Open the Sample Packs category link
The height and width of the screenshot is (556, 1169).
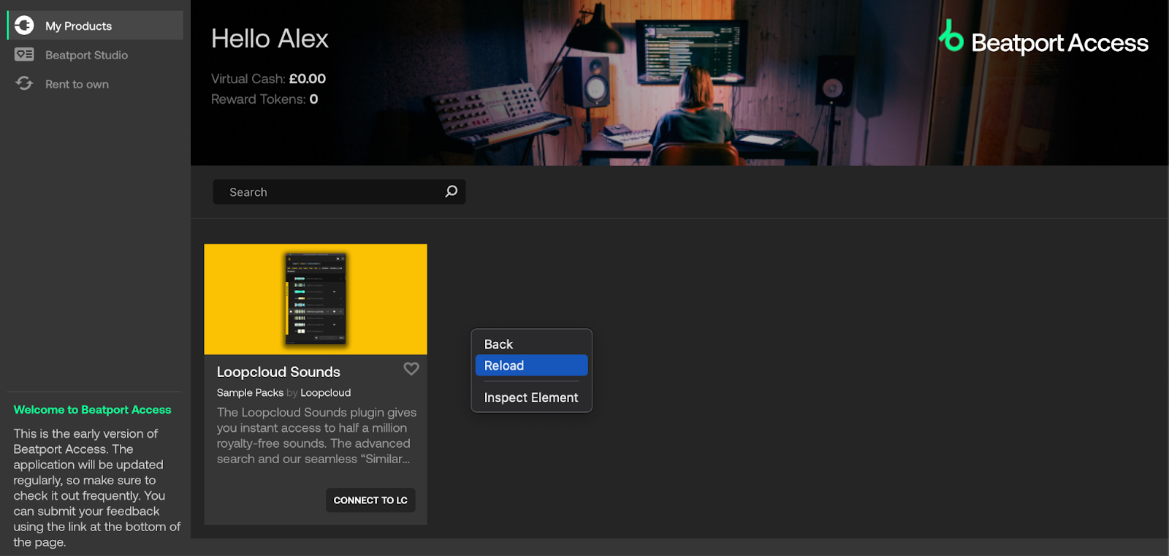250,393
